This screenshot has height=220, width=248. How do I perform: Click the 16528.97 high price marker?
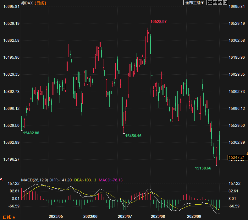(x=158, y=21)
